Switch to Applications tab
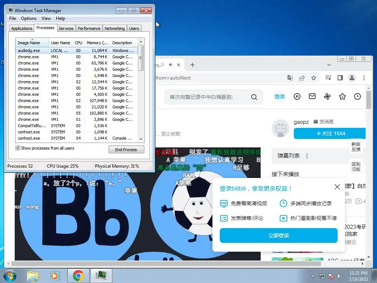The height and width of the screenshot is (283, 377). click(22, 28)
